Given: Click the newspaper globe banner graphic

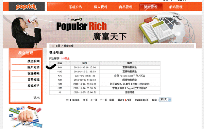Looking at the screenshot, I should (x=167, y=28).
